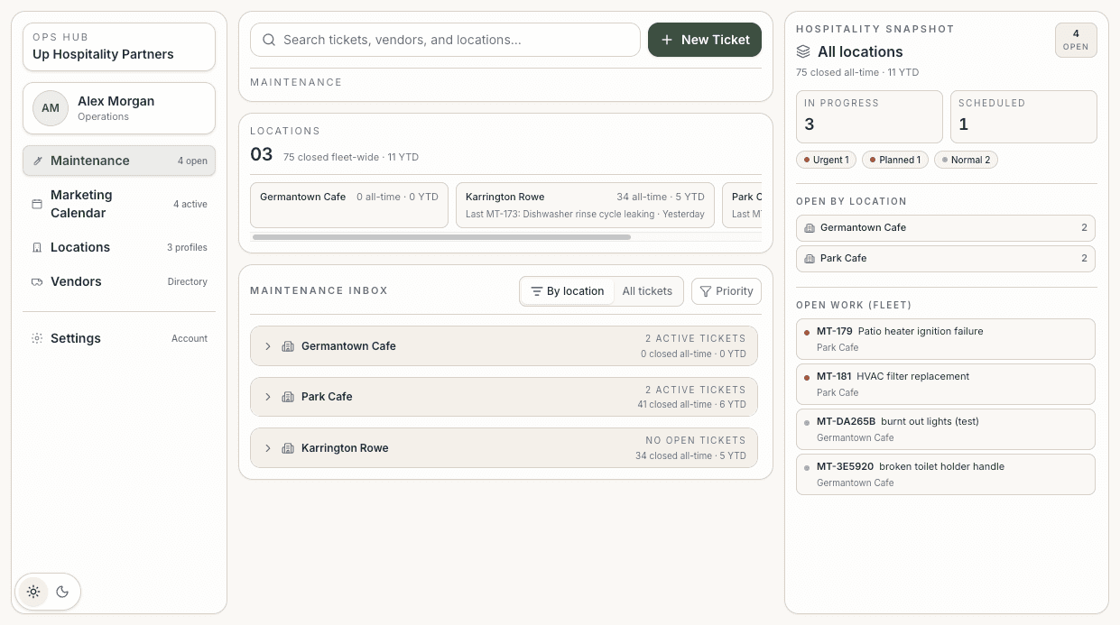This screenshot has width=1120, height=625.
Task: Click the New Ticket button
Action: (705, 40)
